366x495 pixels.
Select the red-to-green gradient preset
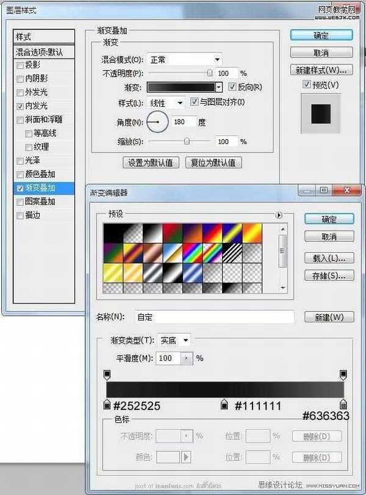coord(173,233)
